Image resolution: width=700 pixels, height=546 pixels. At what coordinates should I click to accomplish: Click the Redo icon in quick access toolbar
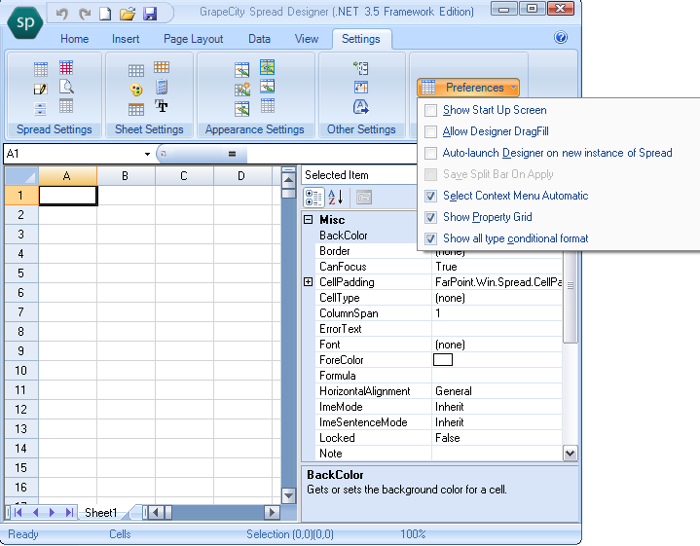coord(84,14)
